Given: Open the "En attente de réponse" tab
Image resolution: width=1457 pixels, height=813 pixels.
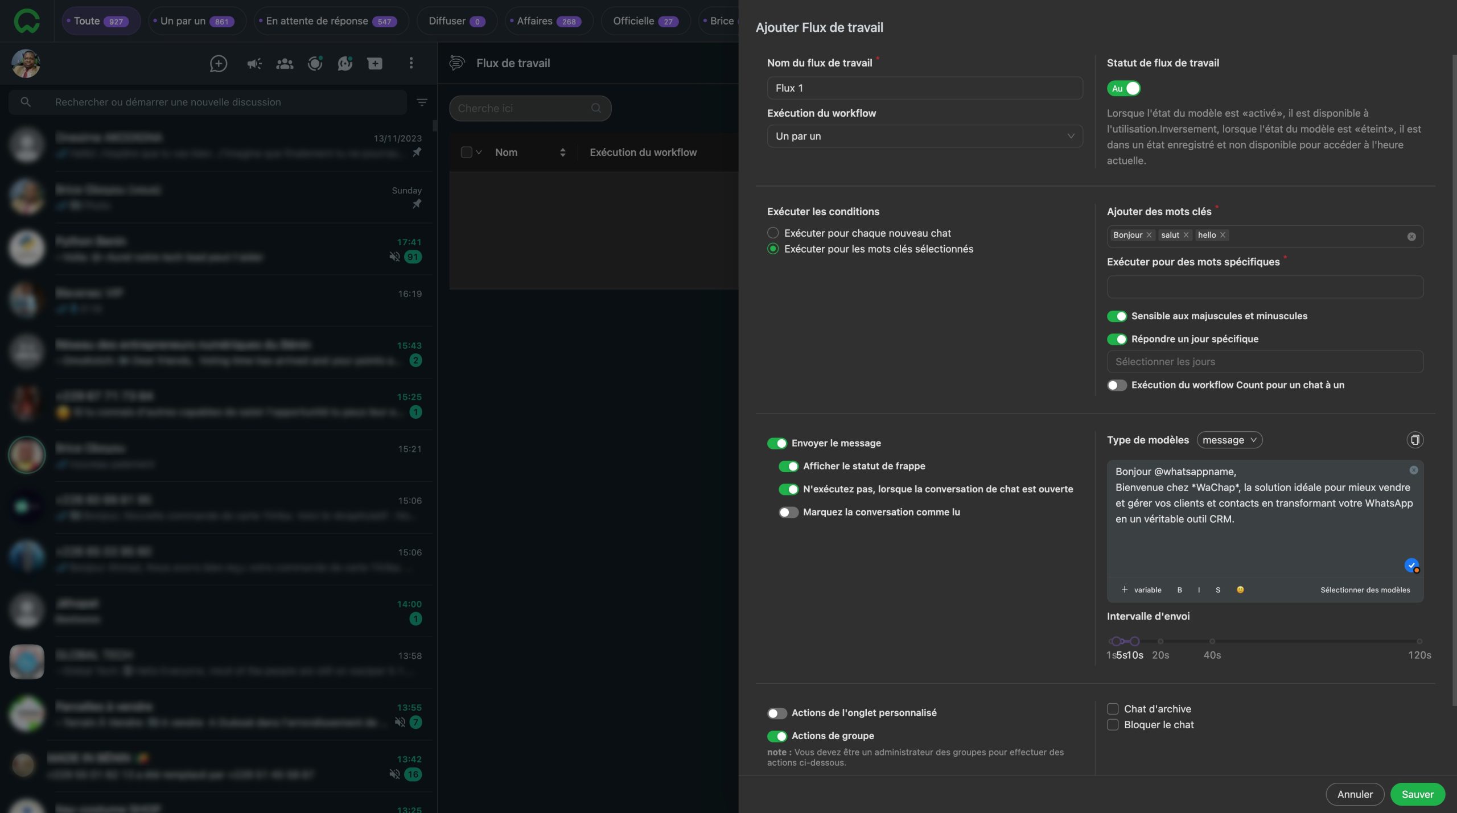Looking at the screenshot, I should point(331,21).
